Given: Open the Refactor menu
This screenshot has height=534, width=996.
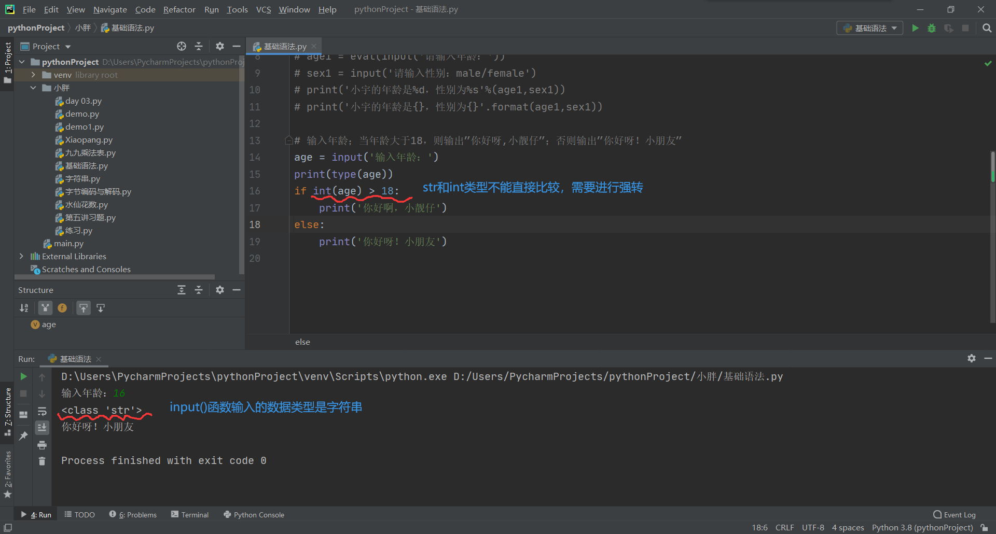Looking at the screenshot, I should [179, 9].
